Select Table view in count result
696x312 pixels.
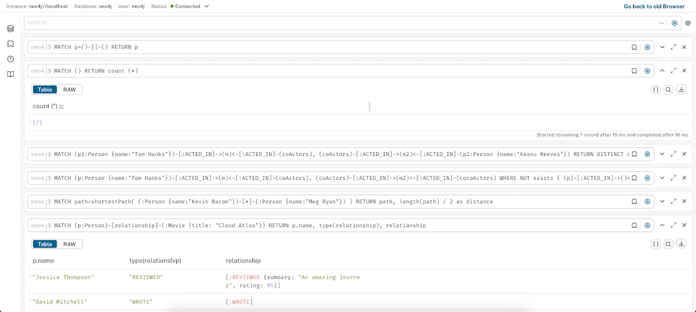point(45,90)
